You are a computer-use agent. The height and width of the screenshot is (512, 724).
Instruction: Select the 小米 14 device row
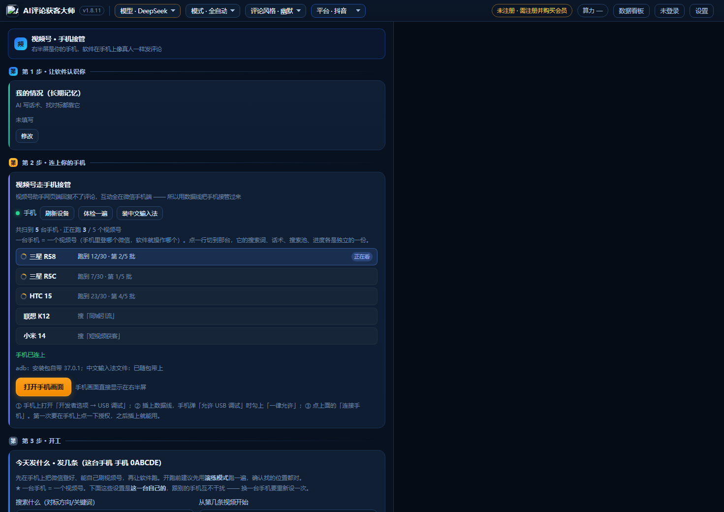[x=196, y=336]
